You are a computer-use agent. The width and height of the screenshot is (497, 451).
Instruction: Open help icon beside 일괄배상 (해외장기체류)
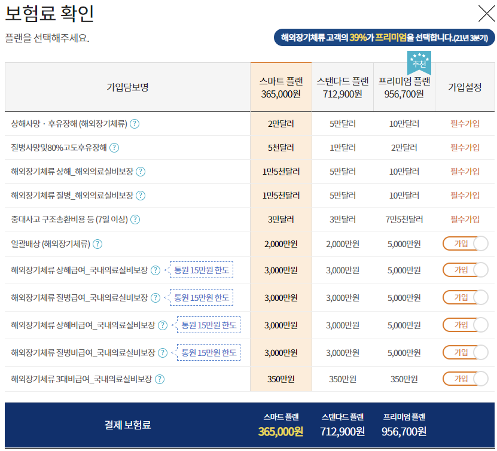tap(97, 244)
